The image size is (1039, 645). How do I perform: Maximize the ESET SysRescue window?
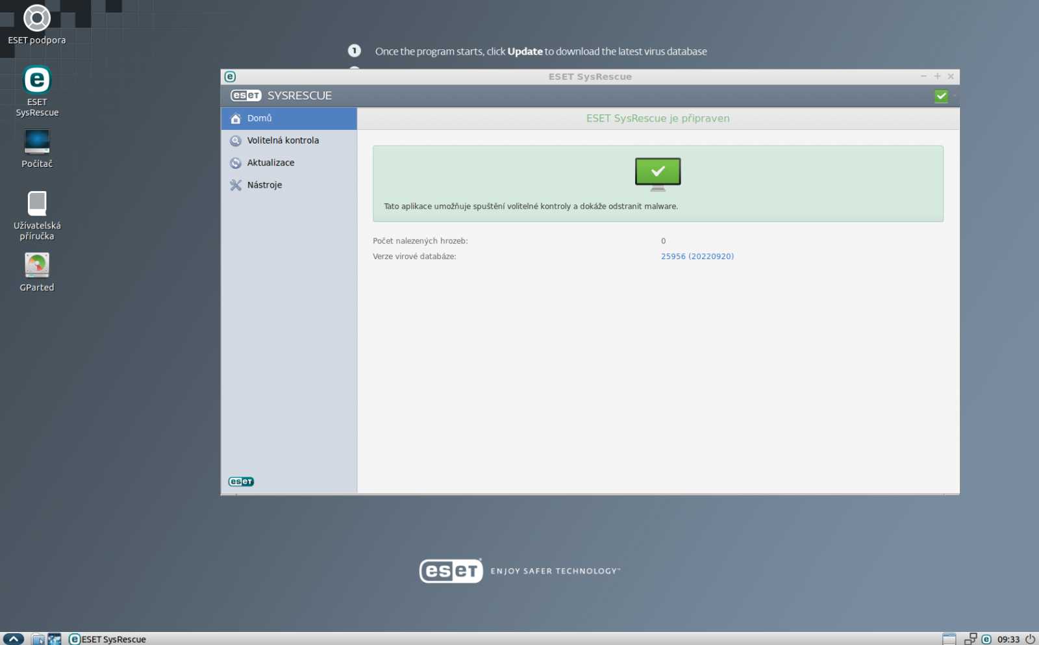pyautogui.click(x=937, y=77)
